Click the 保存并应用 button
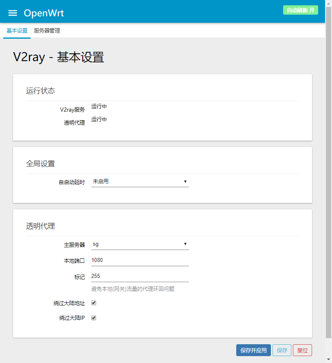Viewport: 332px width, 363px height. (253, 350)
